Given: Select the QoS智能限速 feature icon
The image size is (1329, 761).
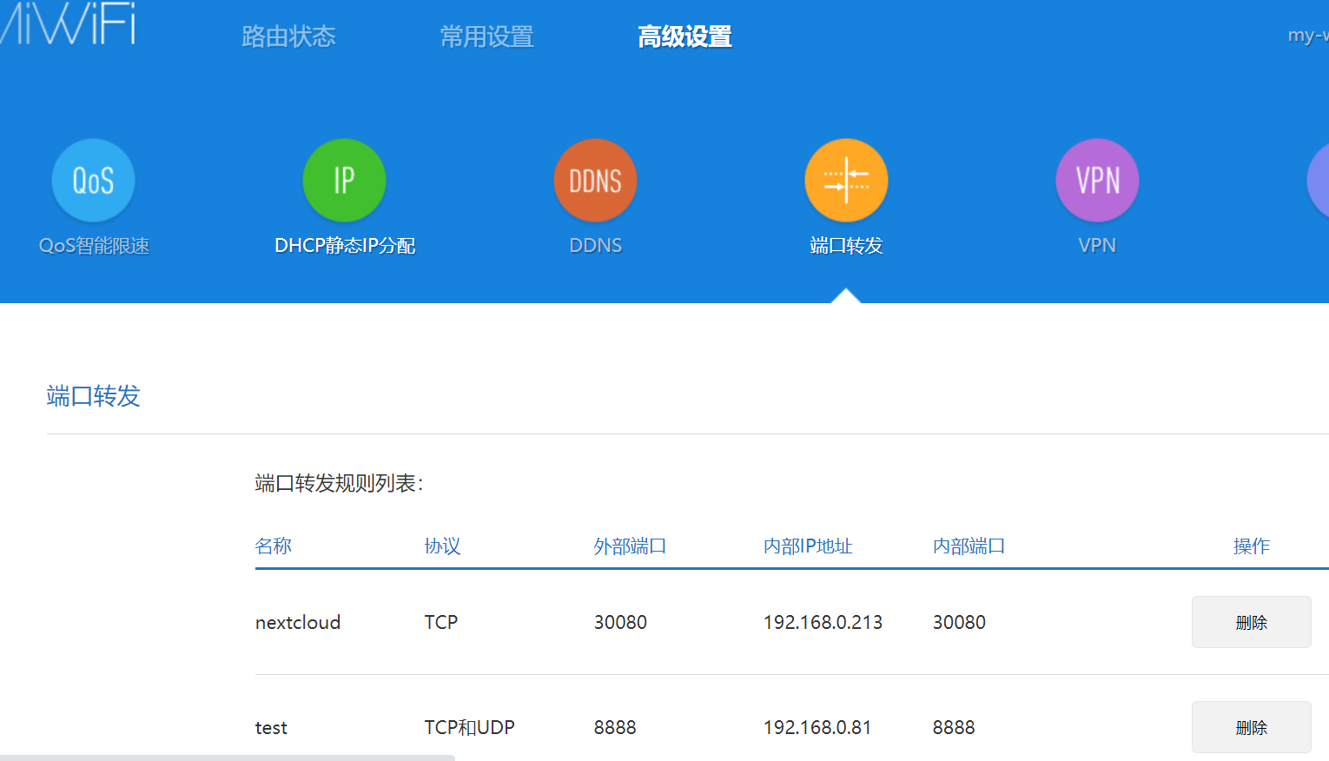Looking at the screenshot, I should click(93, 180).
